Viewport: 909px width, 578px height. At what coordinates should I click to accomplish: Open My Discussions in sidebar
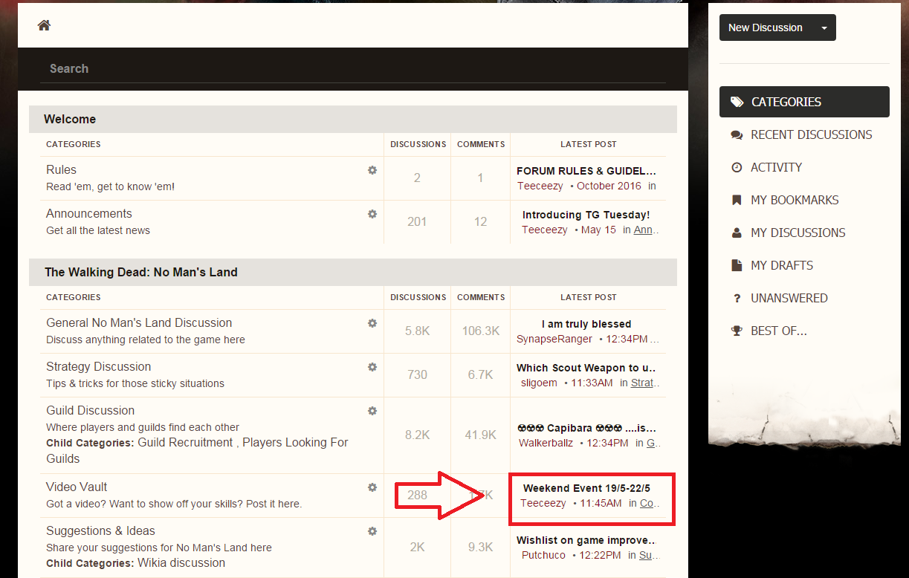pos(798,233)
